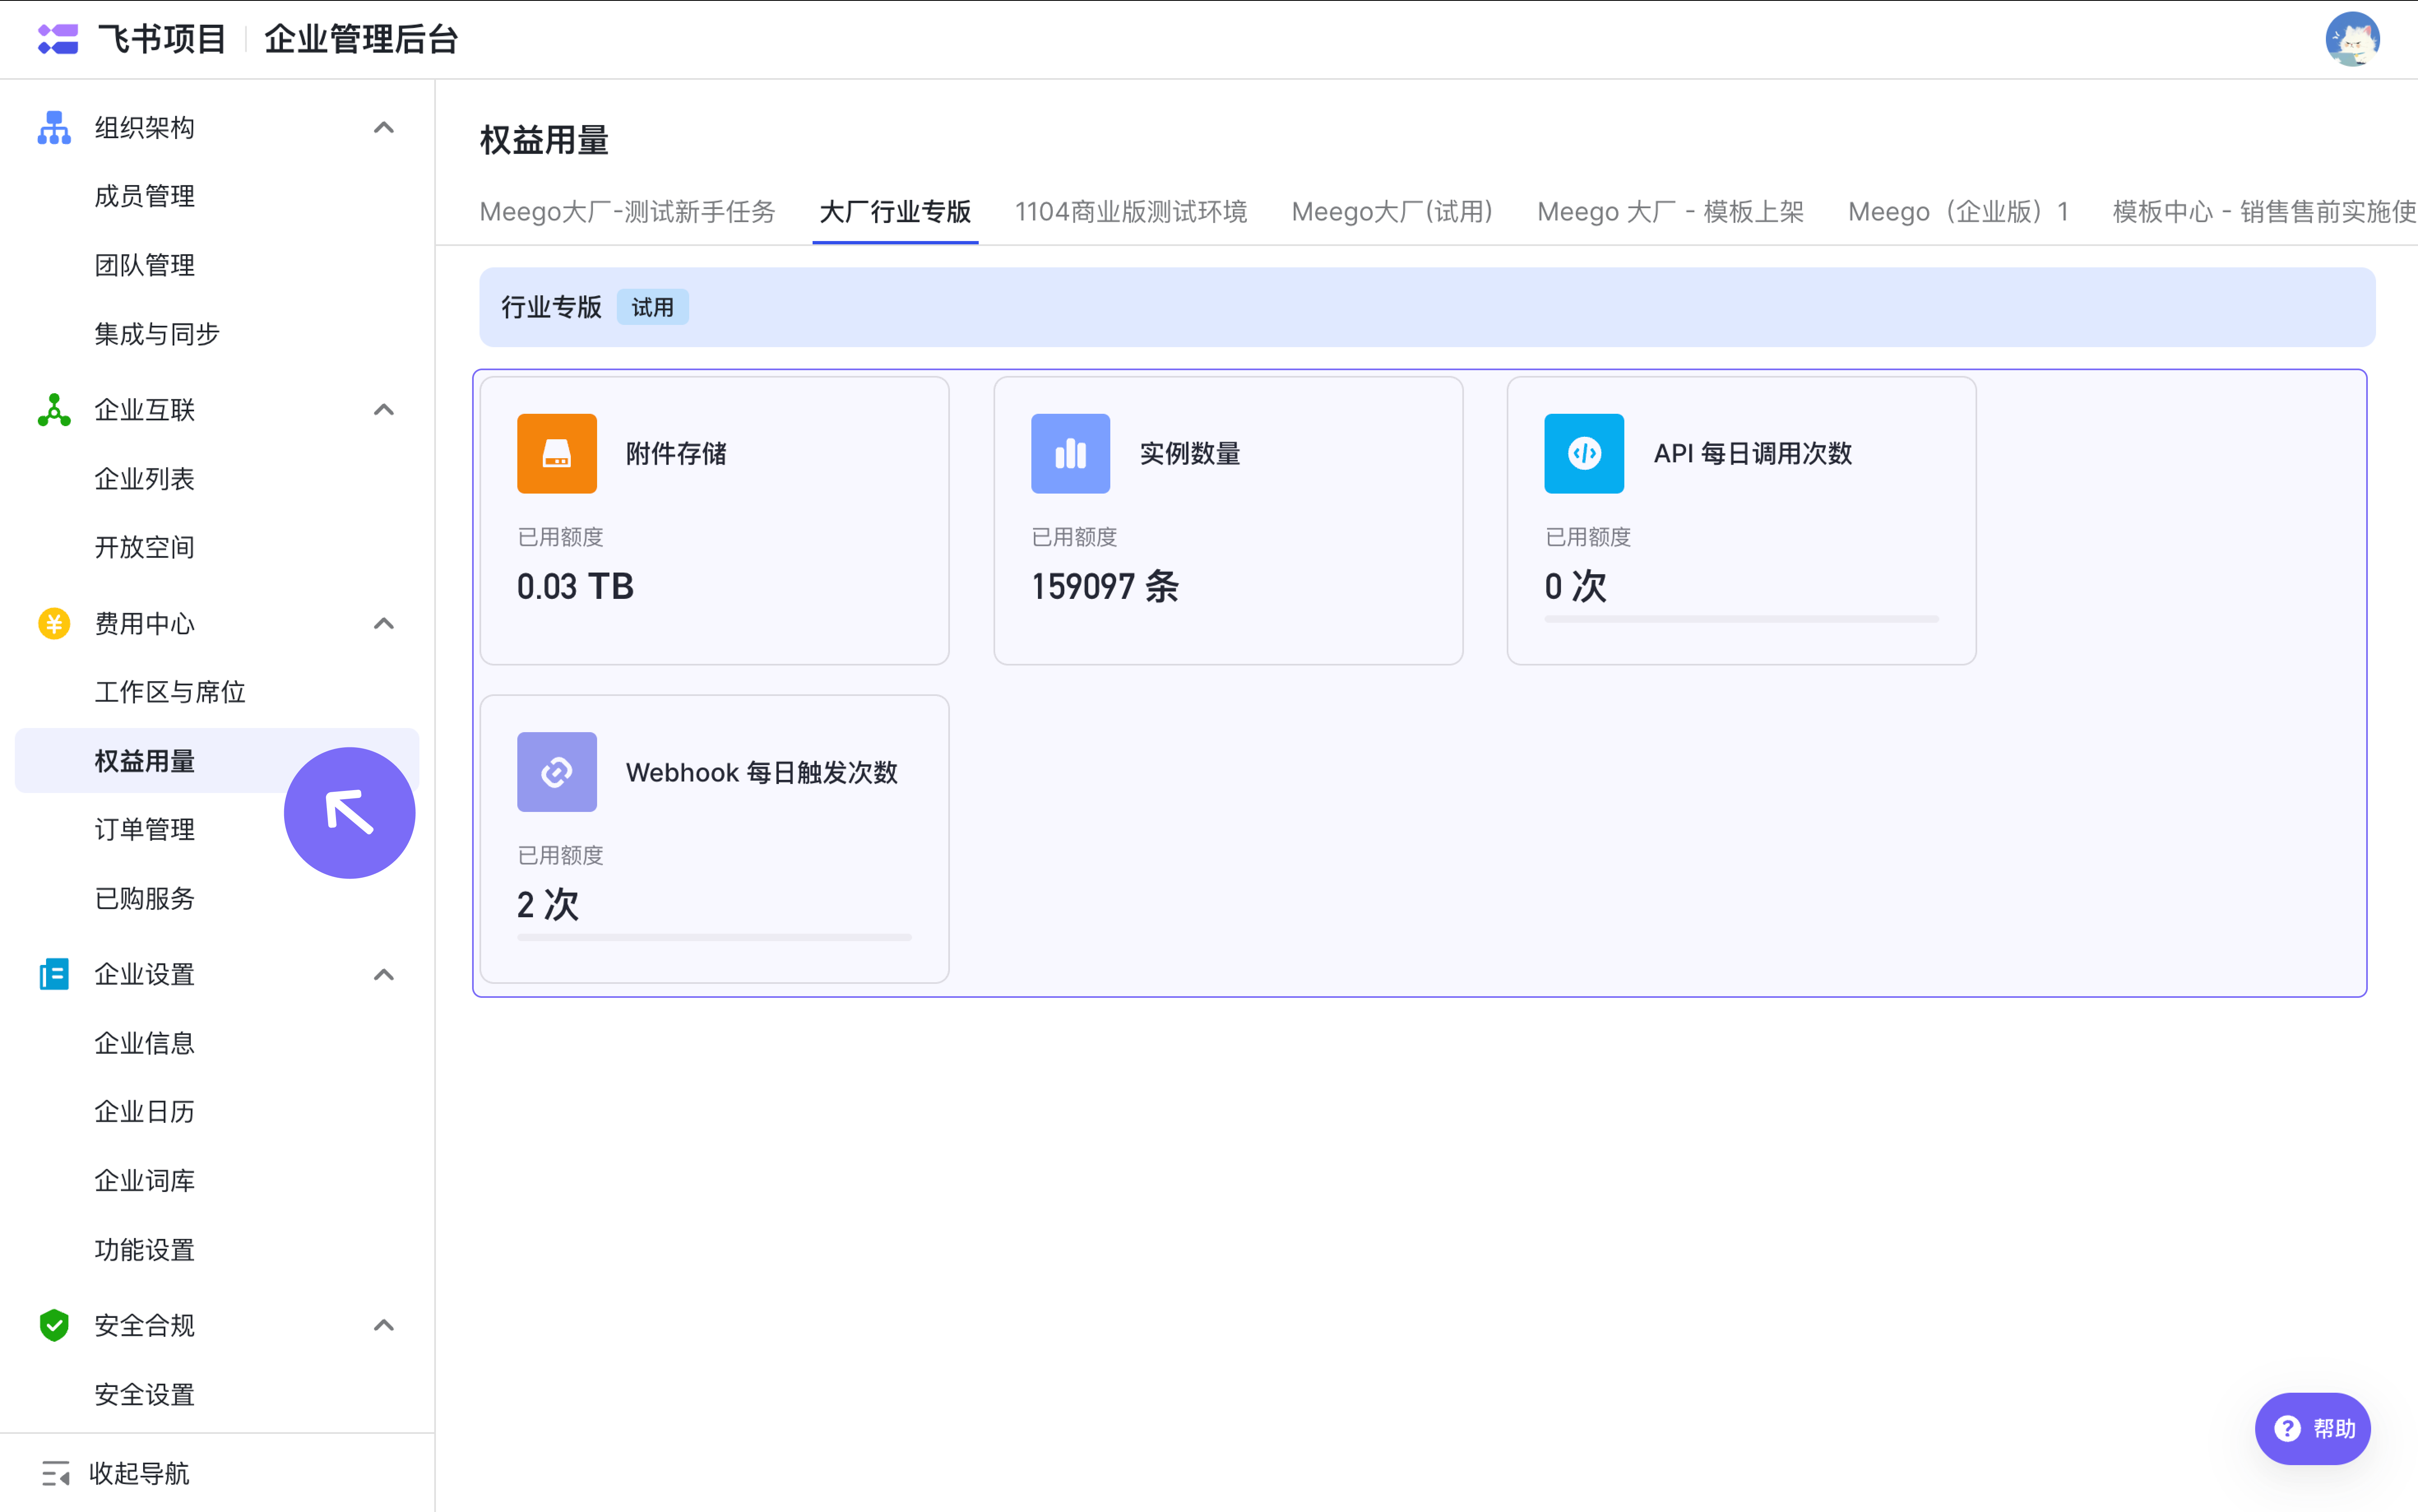This screenshot has width=2418, height=1512.
Task: Click the Webhook 每日触发次数 card title
Action: pyautogui.click(x=762, y=772)
